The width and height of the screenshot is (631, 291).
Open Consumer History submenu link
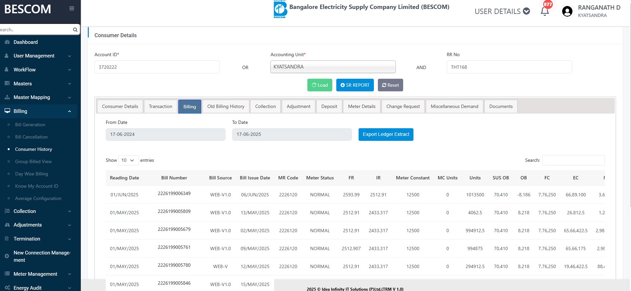click(34, 149)
